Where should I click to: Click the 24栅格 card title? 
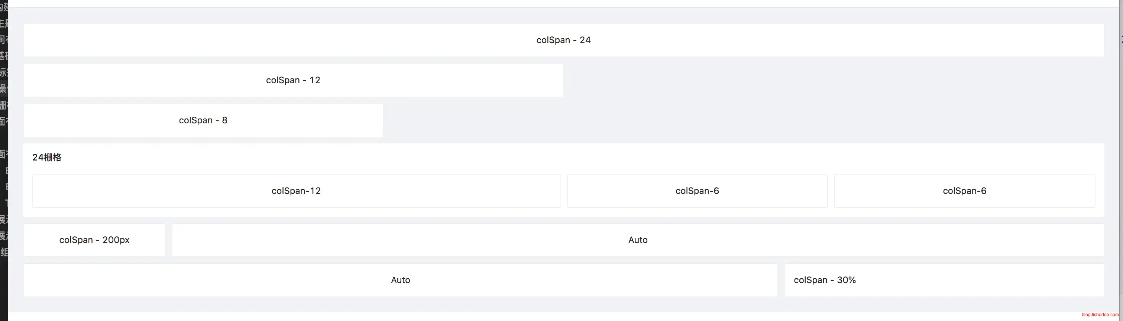pos(47,158)
